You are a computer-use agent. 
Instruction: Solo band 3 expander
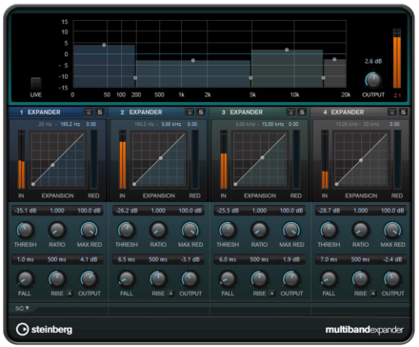302,112
